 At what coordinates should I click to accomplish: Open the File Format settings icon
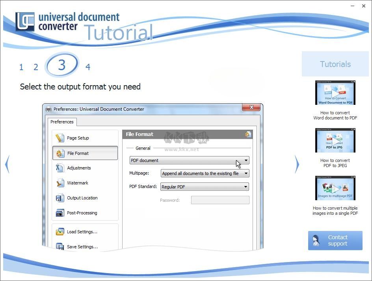tap(248, 134)
